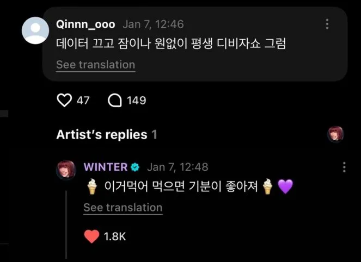
Task: Open Qinnn_ooo's grey default profile avatar
Action: [x=35, y=30]
